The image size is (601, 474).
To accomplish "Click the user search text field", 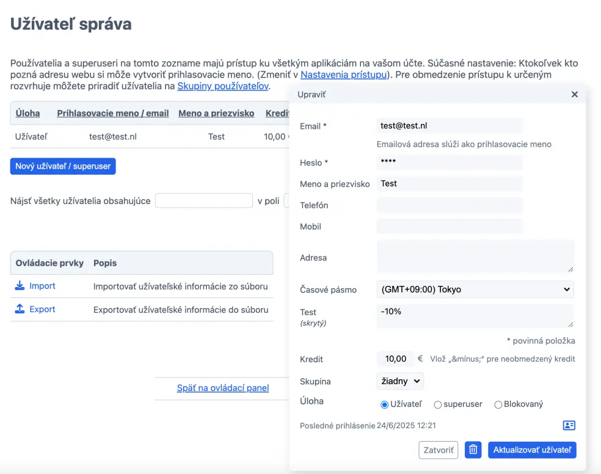I will (203, 201).
